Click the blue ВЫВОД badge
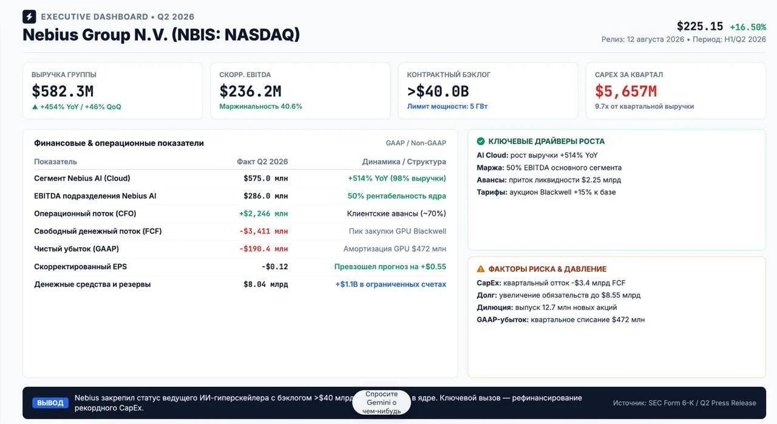 (50, 403)
